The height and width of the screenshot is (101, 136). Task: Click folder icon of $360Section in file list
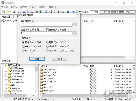click(x=41, y=70)
